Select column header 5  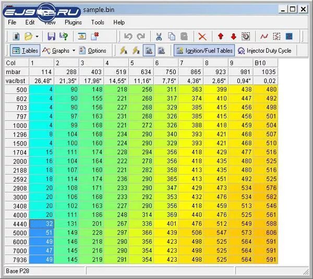coord(141,63)
